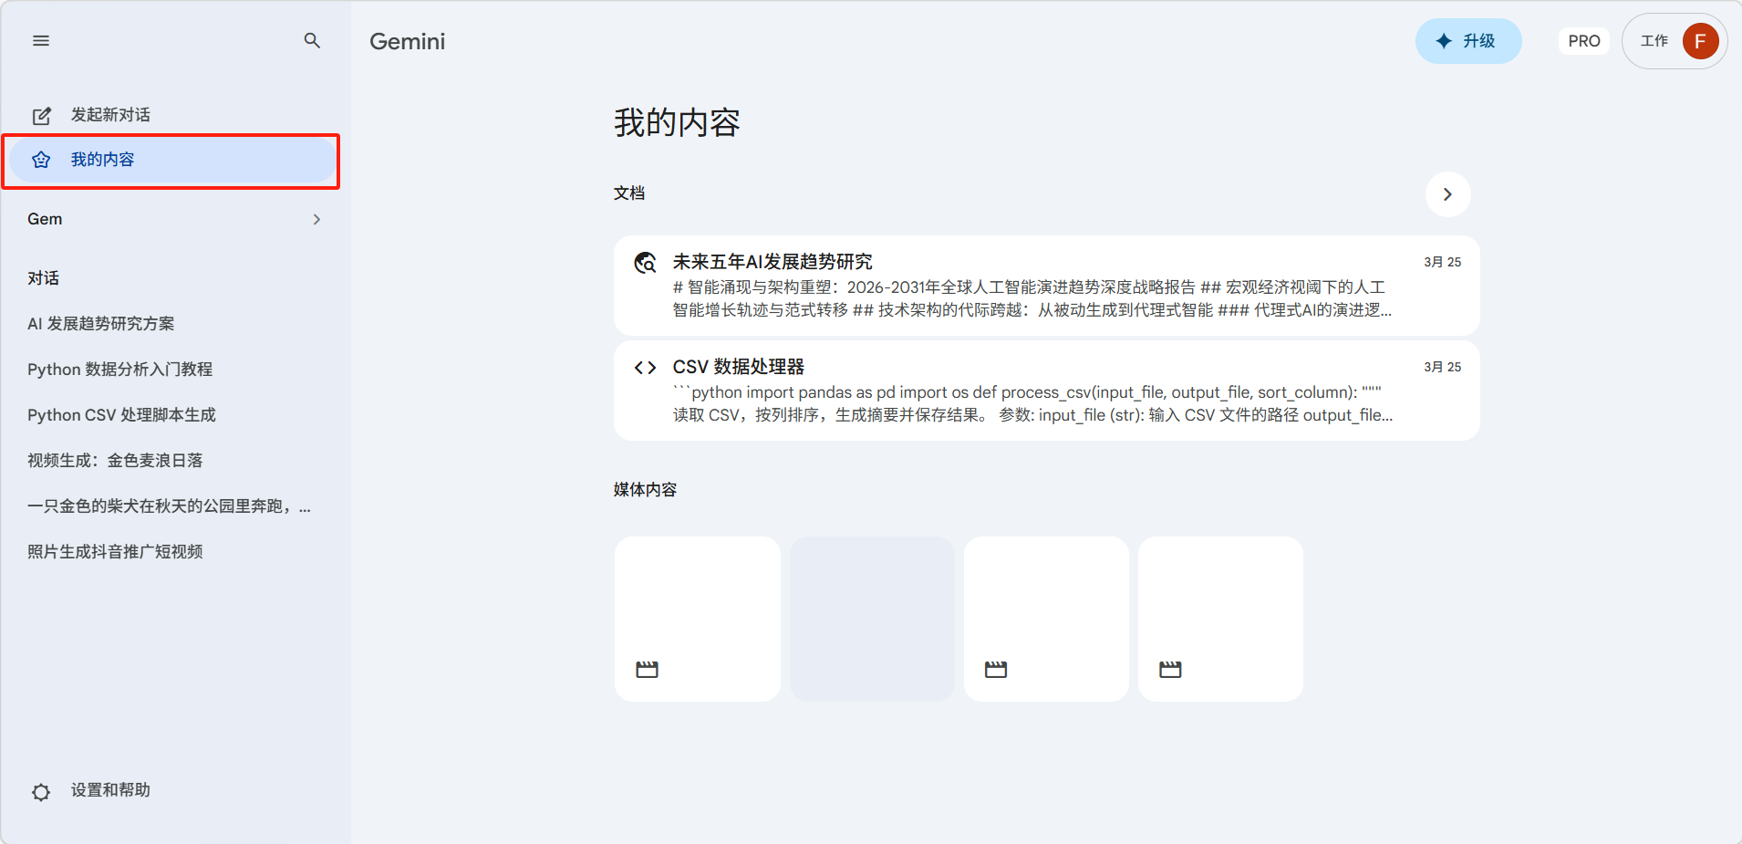The image size is (1742, 844).
Task: Expand the Gem section chevron
Action: 316,220
